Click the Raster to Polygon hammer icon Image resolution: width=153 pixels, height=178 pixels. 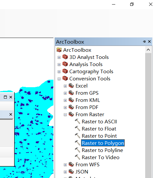tap(77, 143)
